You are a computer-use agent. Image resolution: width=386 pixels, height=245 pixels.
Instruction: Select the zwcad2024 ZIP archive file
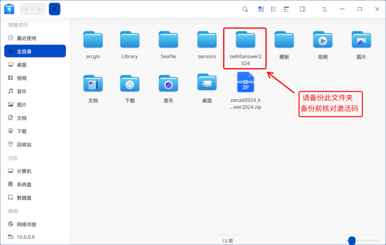tap(245, 82)
